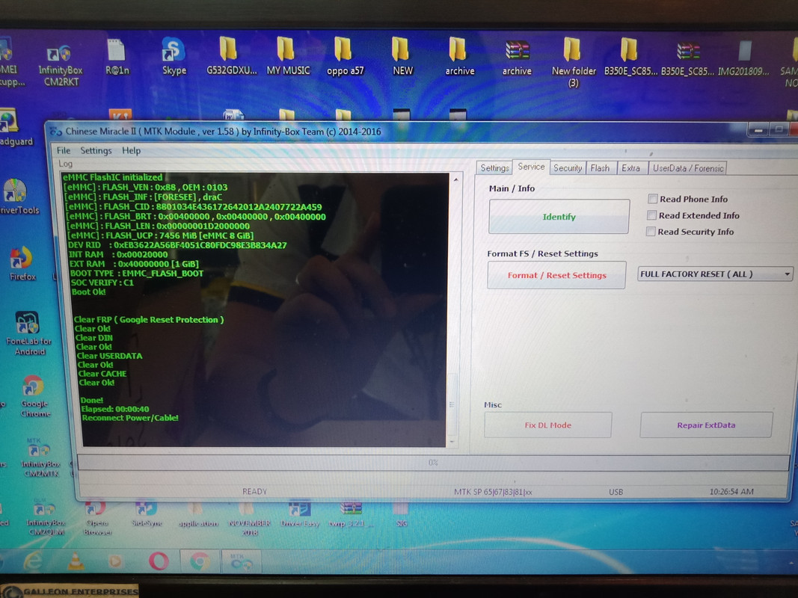Open the IMG201809 file icon

pos(743,58)
